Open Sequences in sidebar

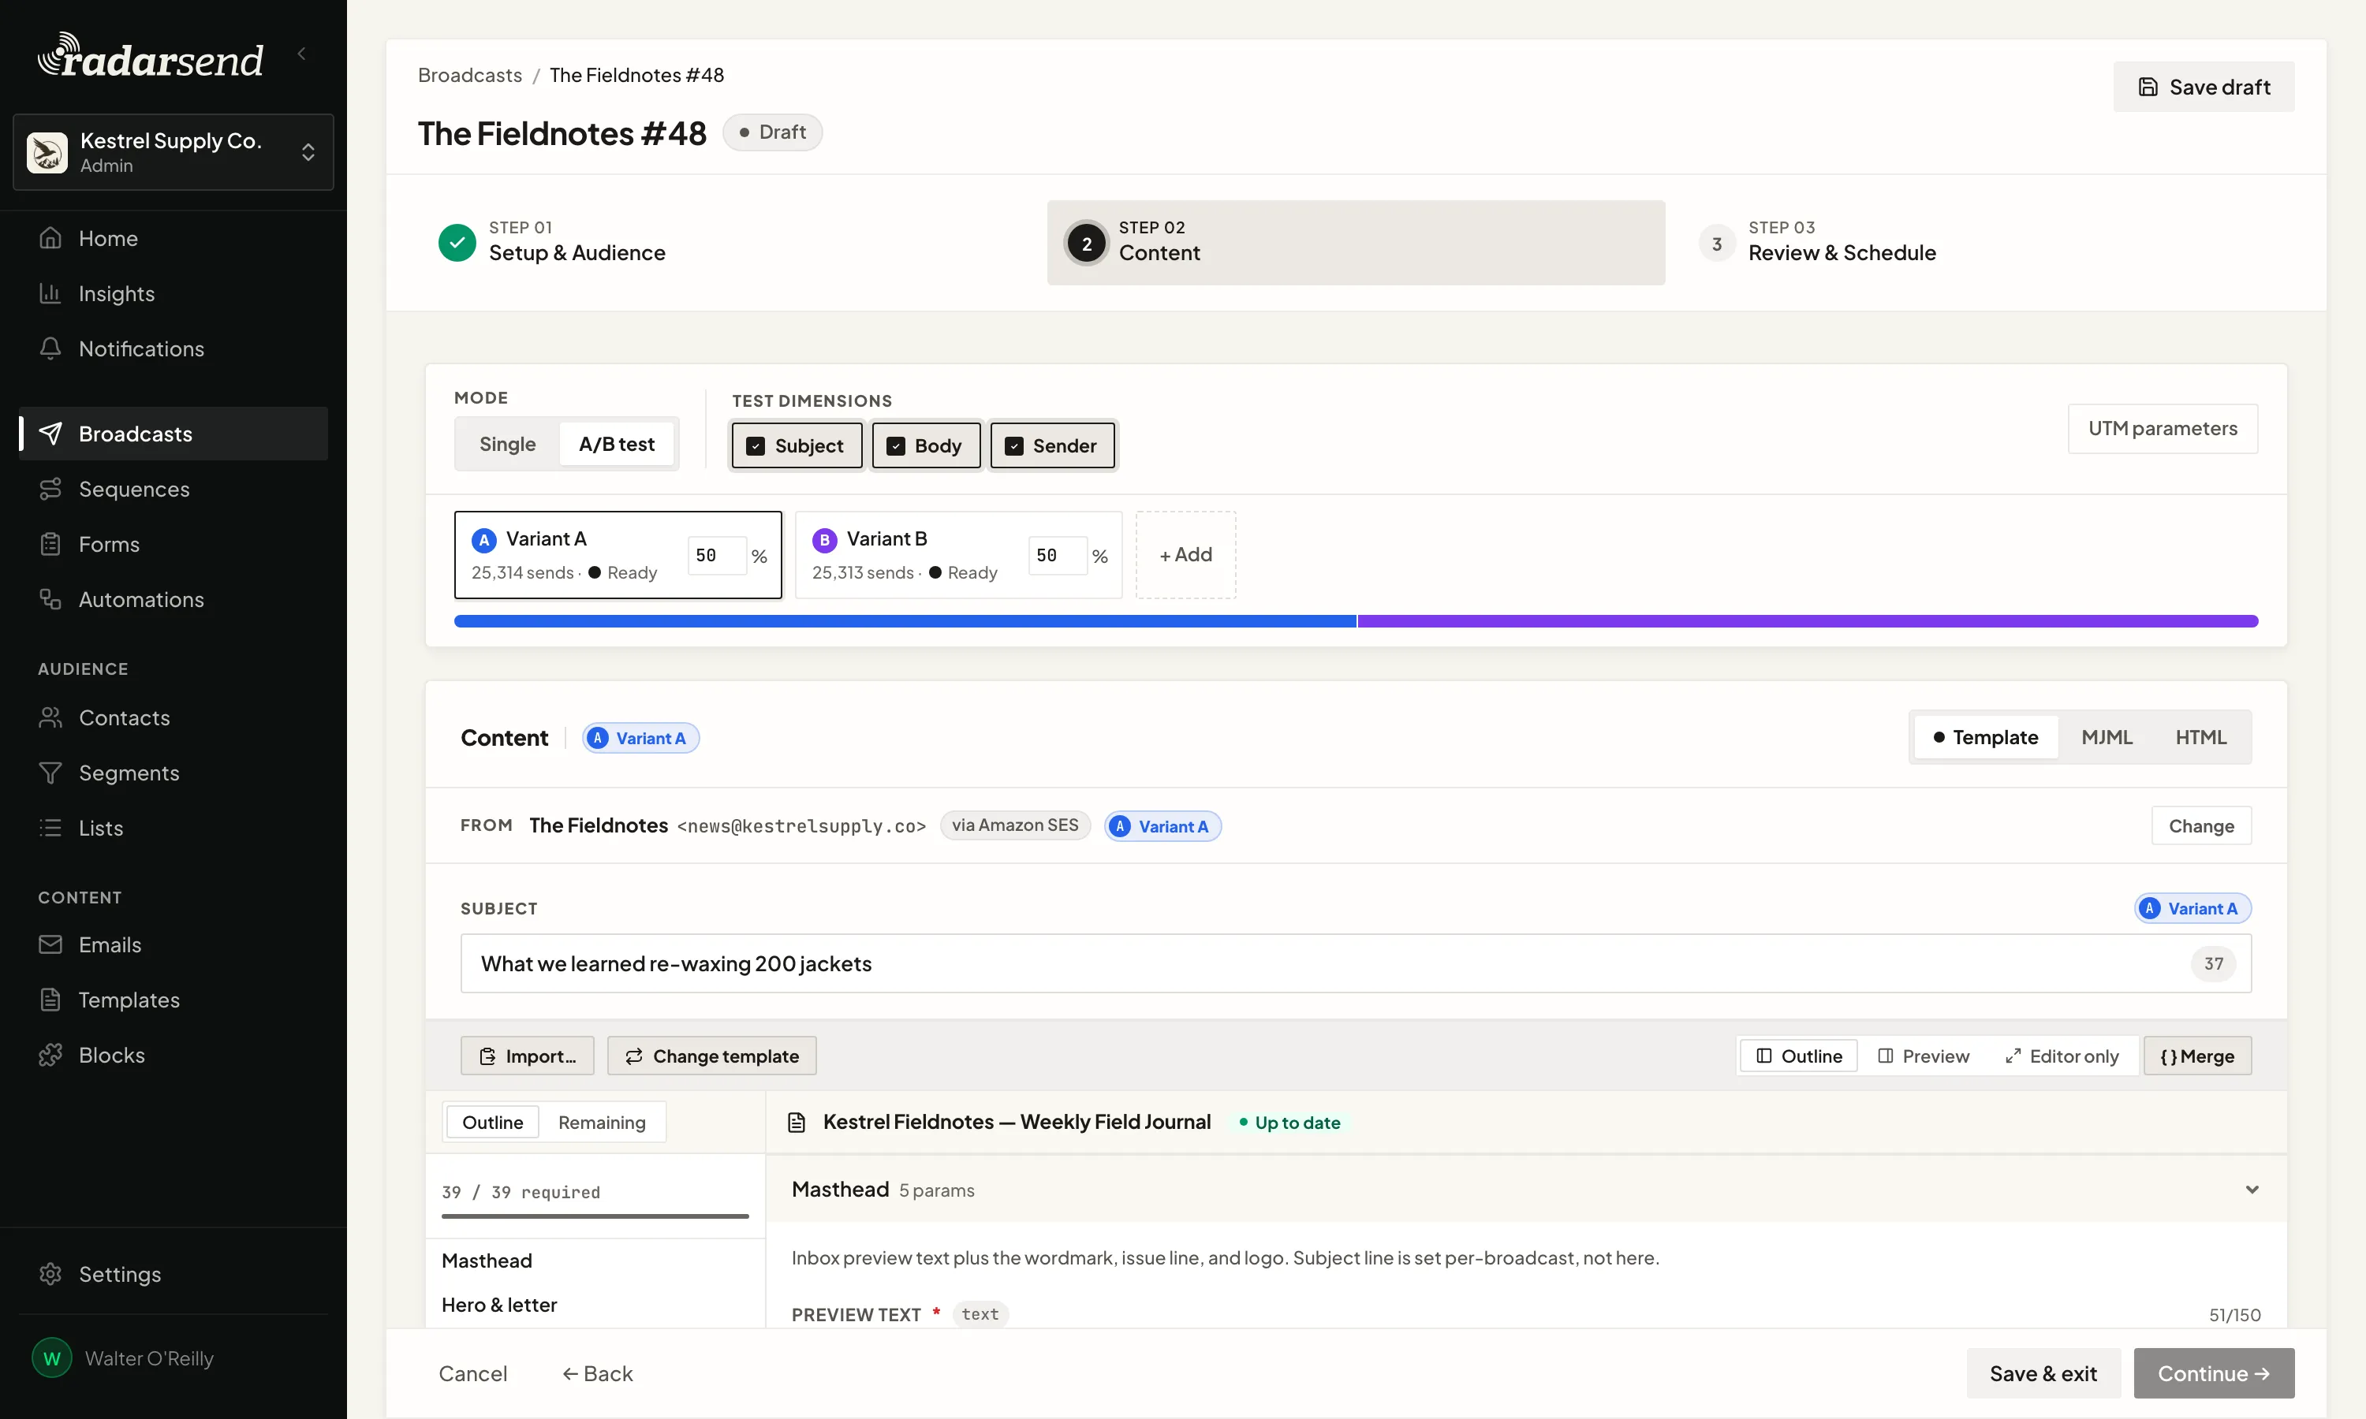click(x=173, y=490)
